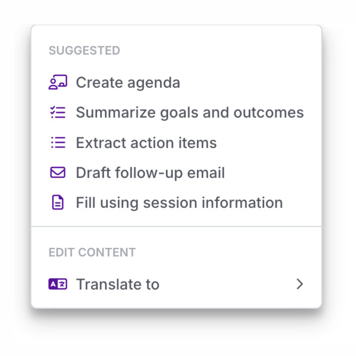Click the bullet list icon for Extract action items
This screenshot has height=356, width=356.
click(57, 142)
